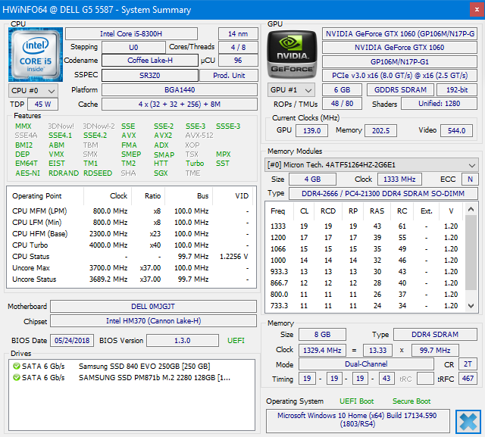Click the DDR4-2666 / PC4-21300 type field
This screenshot has height=437, width=485.
[383, 193]
